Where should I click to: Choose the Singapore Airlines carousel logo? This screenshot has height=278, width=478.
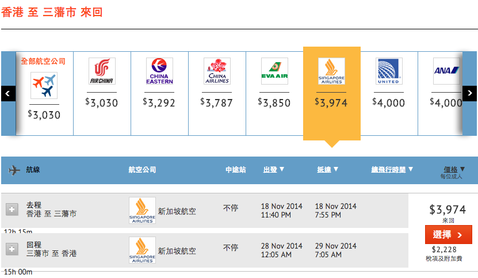(332, 71)
